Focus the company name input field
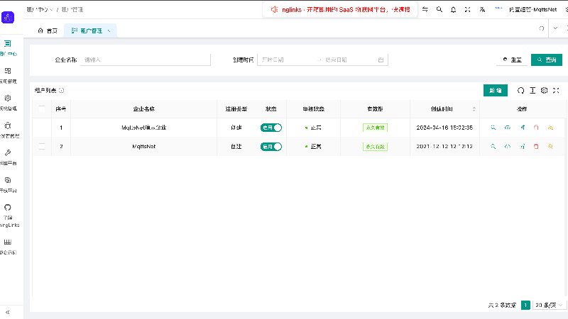 click(x=145, y=60)
